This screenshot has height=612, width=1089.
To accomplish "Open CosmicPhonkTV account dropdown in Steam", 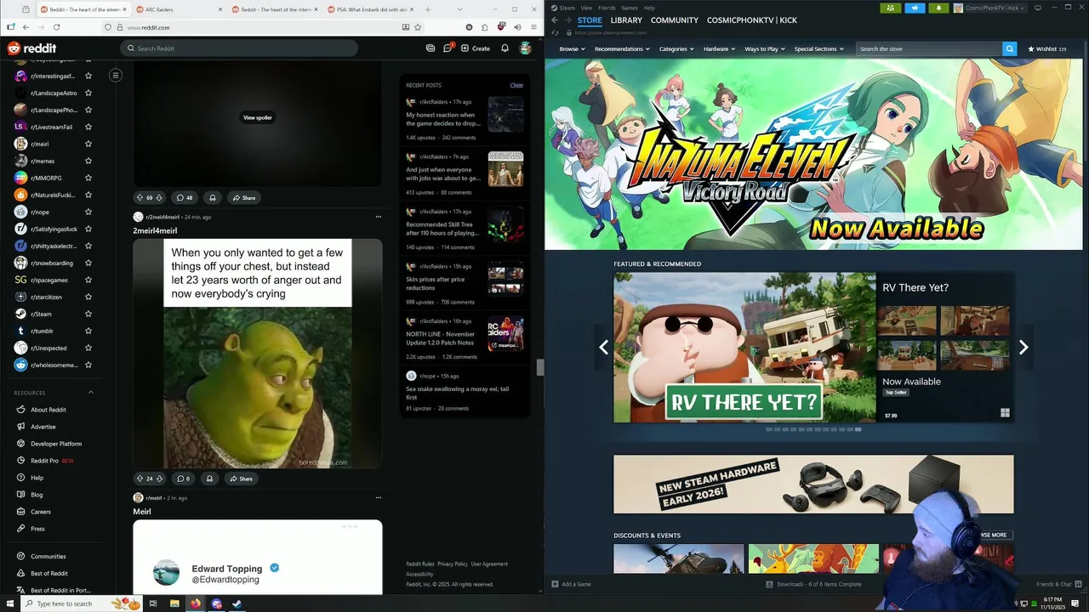I will (989, 8).
